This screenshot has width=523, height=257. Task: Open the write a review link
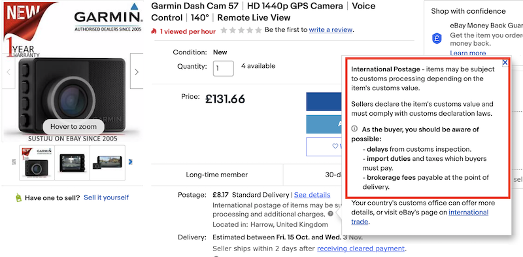click(x=331, y=29)
